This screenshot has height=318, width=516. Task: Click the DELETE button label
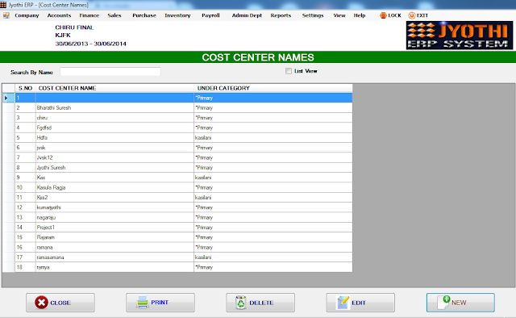point(261,303)
